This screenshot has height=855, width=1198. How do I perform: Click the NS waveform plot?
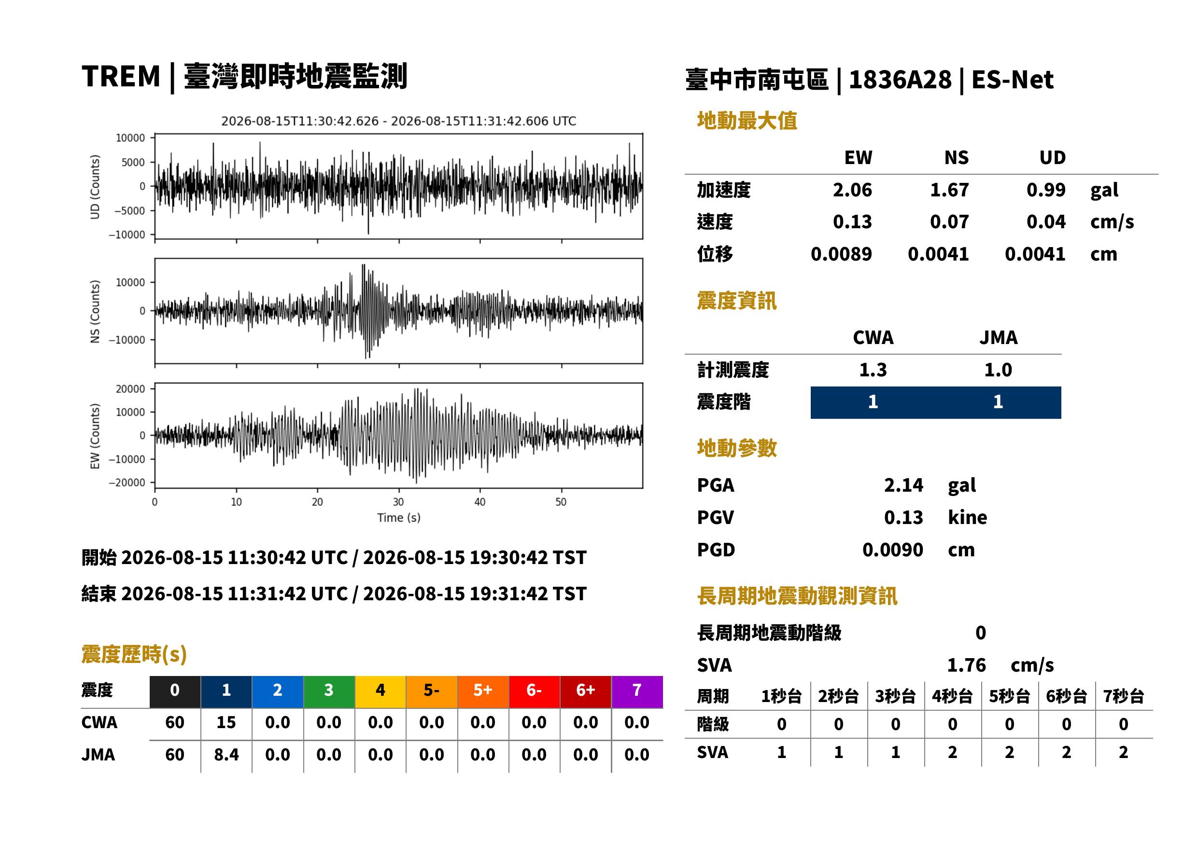coord(398,311)
